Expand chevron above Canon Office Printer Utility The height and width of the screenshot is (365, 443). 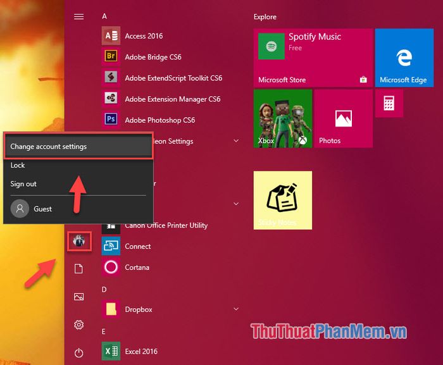coord(236,204)
